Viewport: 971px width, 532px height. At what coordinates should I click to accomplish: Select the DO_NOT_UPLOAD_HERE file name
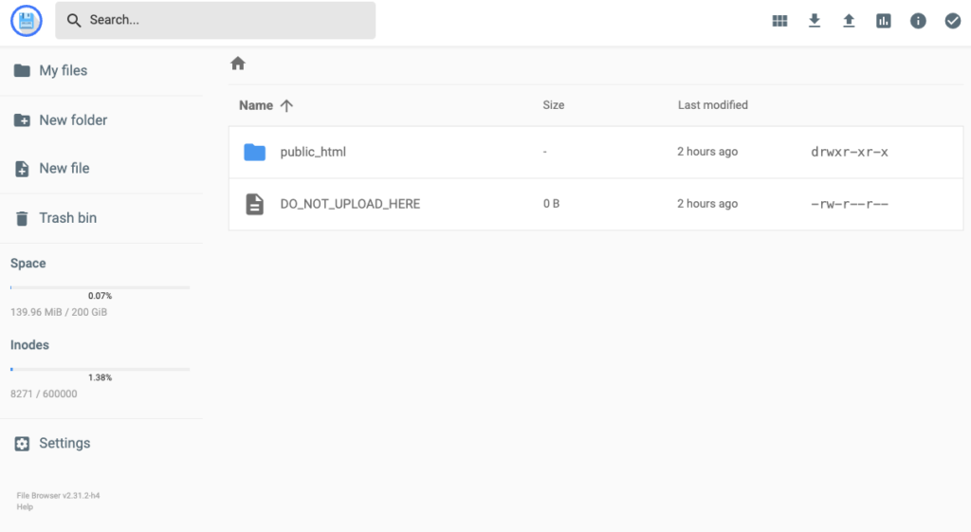point(350,204)
